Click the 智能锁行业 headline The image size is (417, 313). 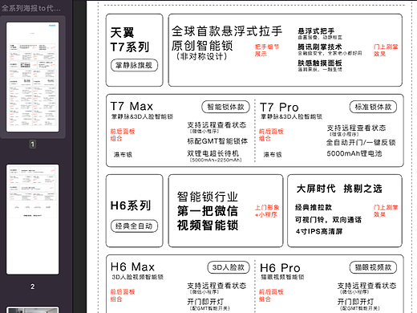pyautogui.click(x=208, y=197)
